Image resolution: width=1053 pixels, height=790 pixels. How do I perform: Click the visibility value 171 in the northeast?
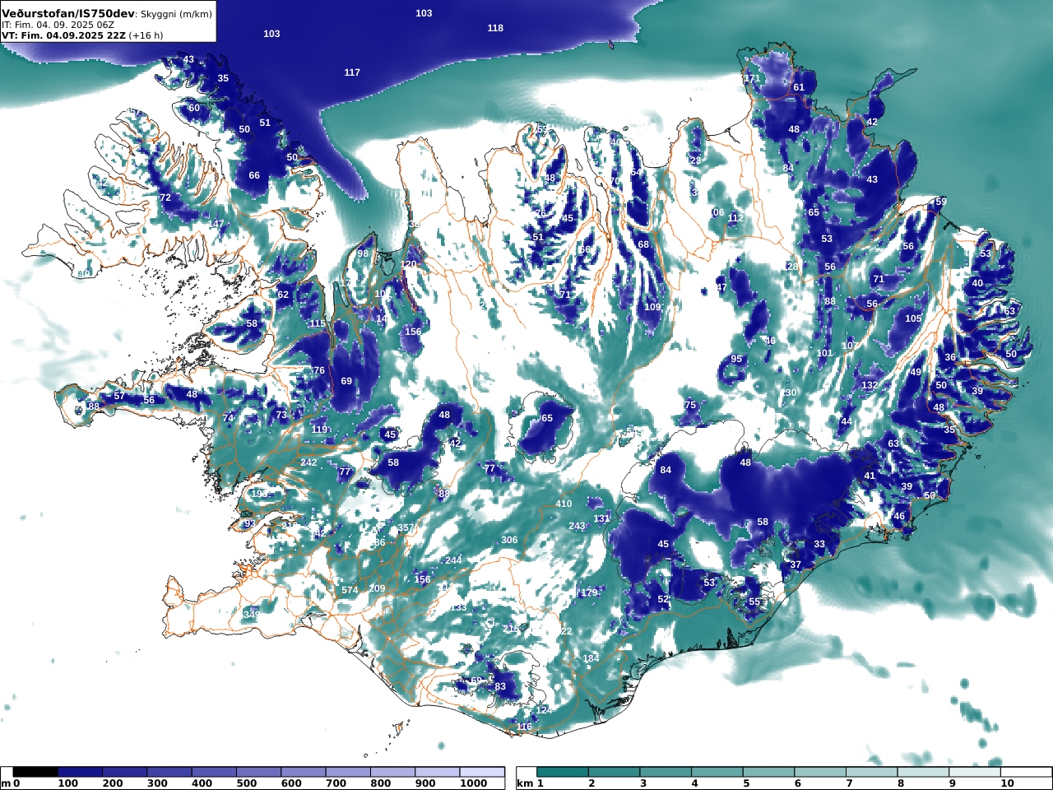click(x=752, y=78)
